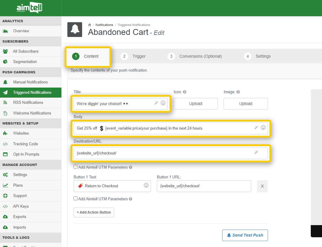Open RSS Notifications page

tap(31, 103)
